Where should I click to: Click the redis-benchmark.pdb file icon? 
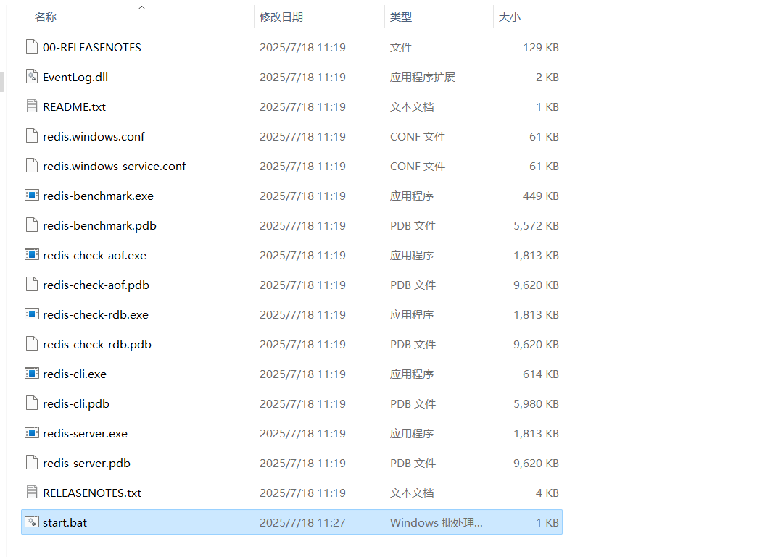point(32,225)
